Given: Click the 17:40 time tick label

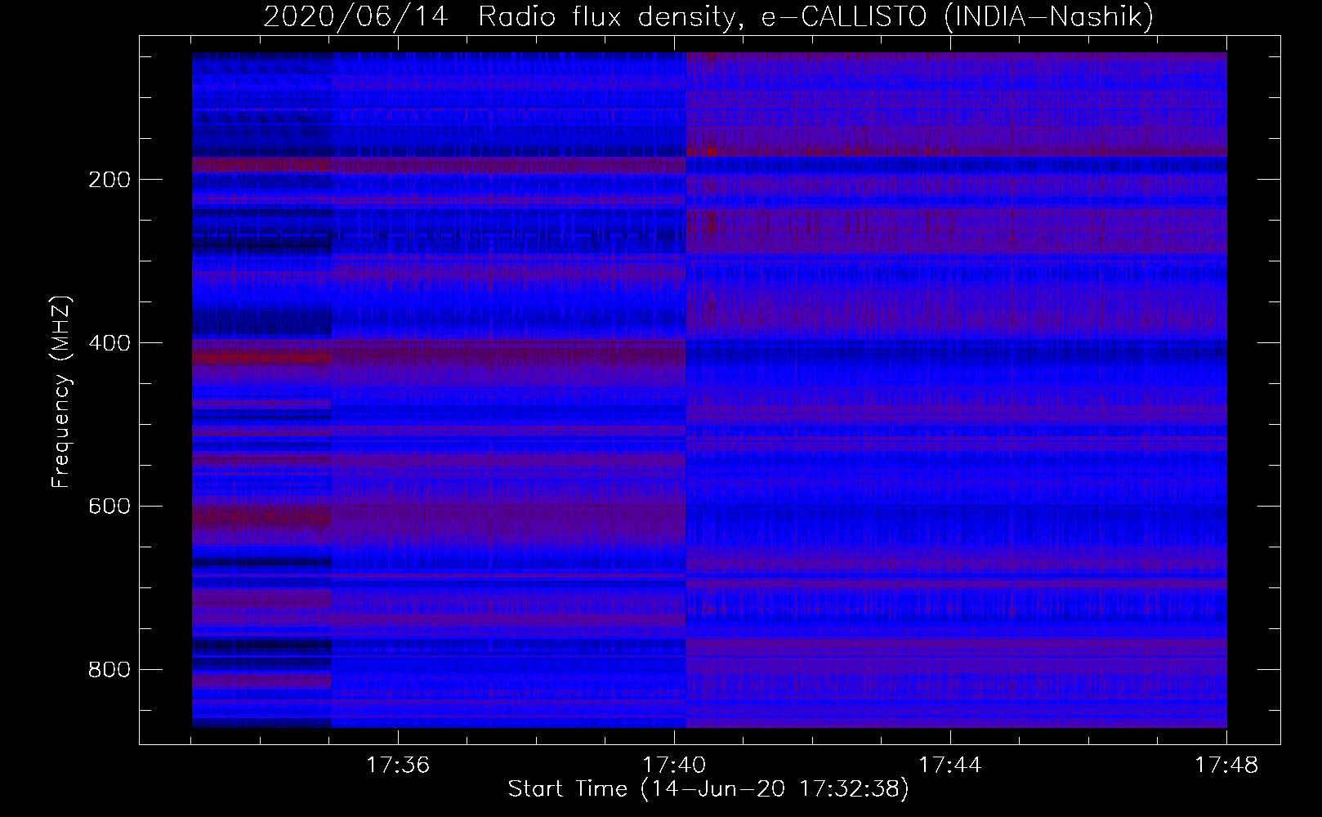Looking at the screenshot, I should coord(674,766).
